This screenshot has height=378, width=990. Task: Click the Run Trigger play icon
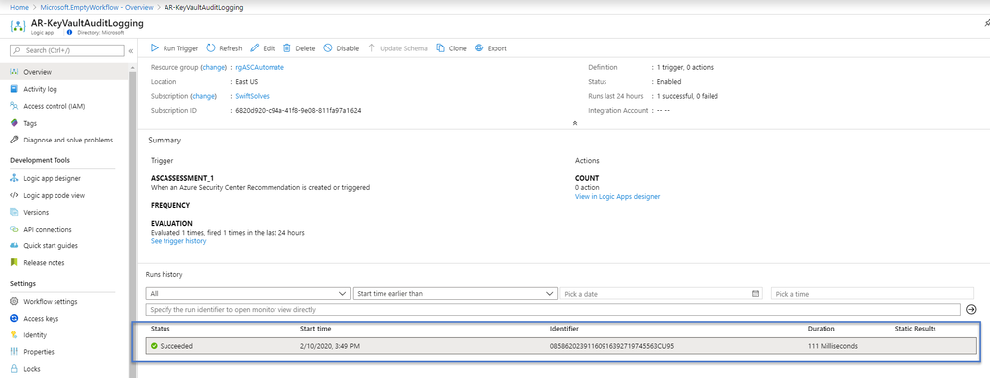(x=154, y=48)
